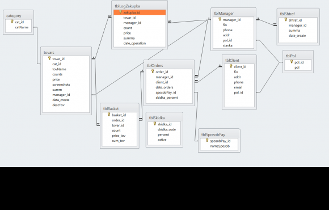Viewport: 329px width, 210px height.
Task: Click the key icon next to client_id
Action: (x=231, y=66)
